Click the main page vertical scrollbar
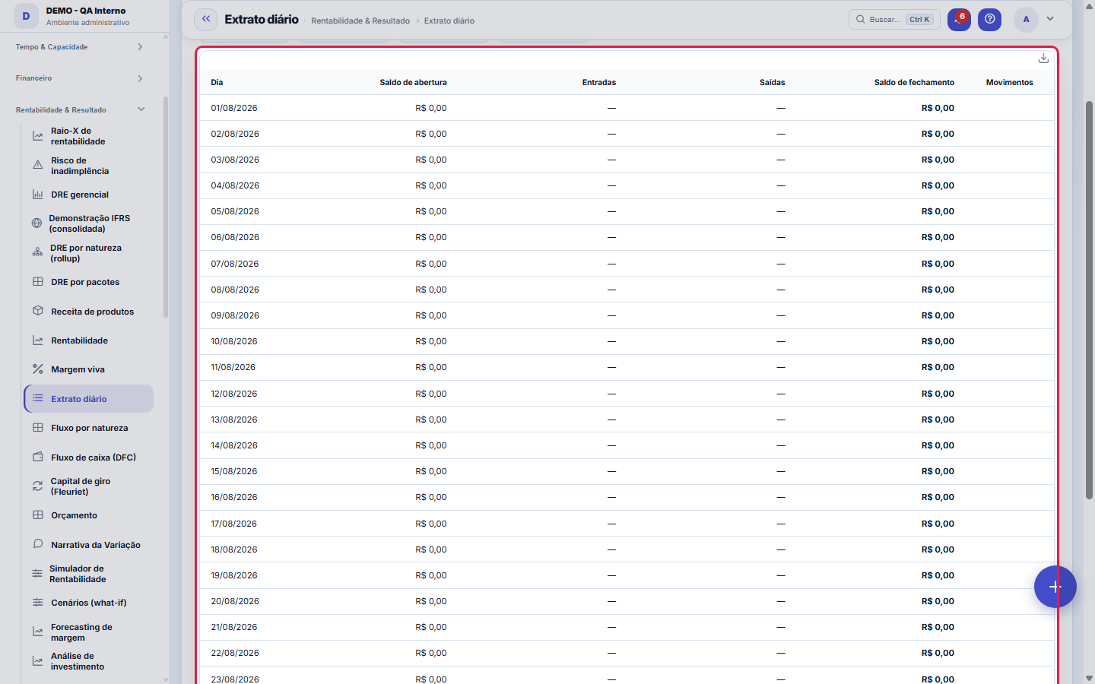Viewport: 1095px width, 684px height. [x=1089, y=299]
